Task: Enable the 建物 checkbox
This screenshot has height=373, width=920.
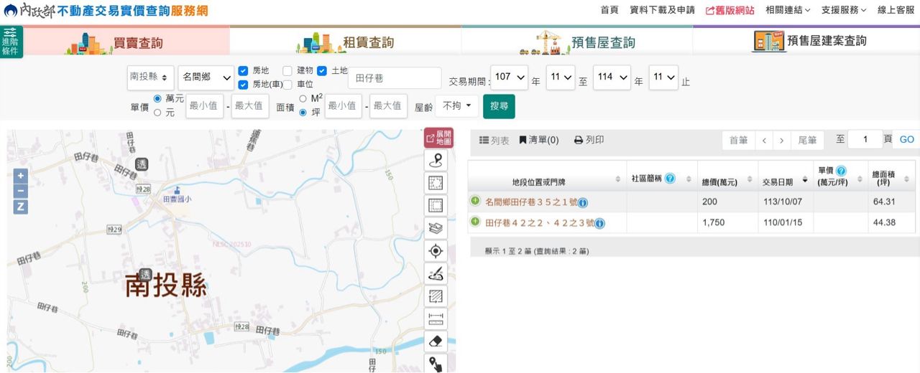Action: tap(287, 71)
